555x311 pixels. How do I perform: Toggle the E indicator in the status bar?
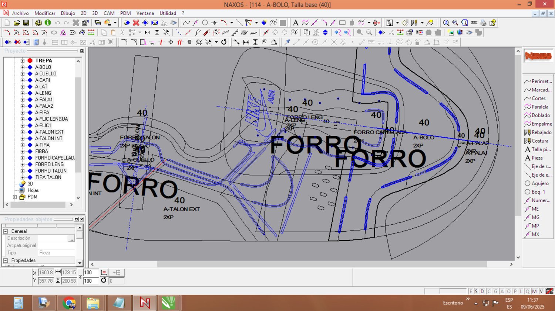tap(470, 291)
